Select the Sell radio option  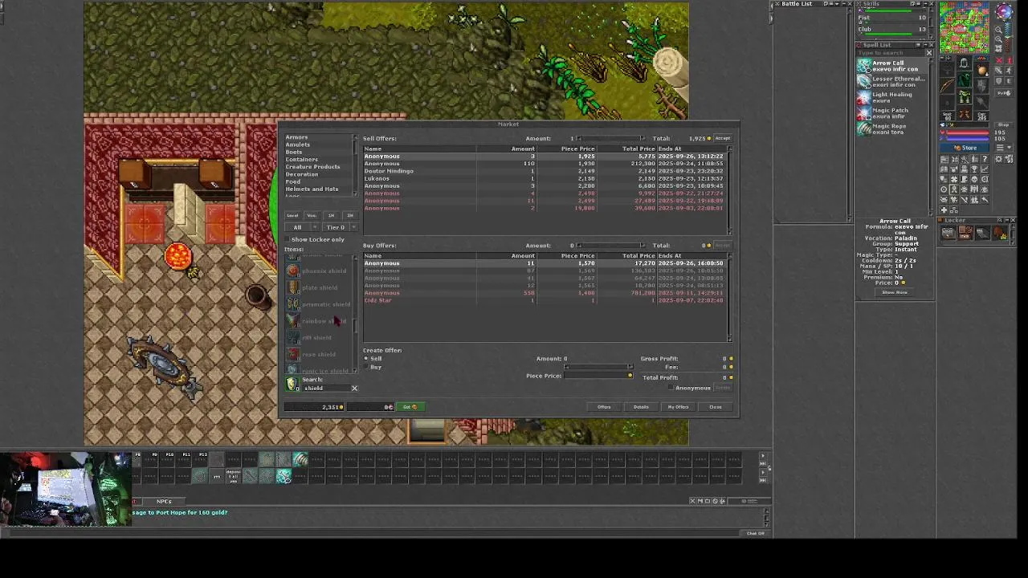click(367, 359)
